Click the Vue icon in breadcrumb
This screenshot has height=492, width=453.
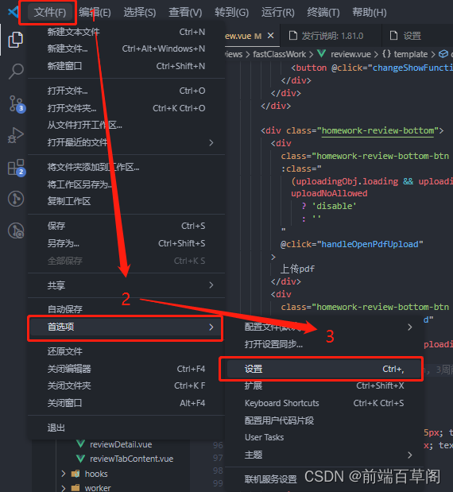point(321,54)
